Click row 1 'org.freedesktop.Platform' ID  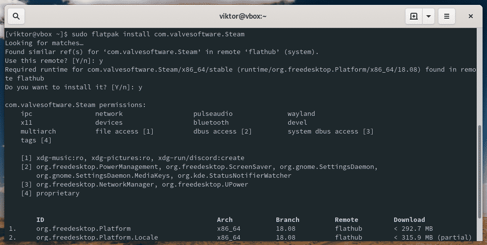point(83,228)
